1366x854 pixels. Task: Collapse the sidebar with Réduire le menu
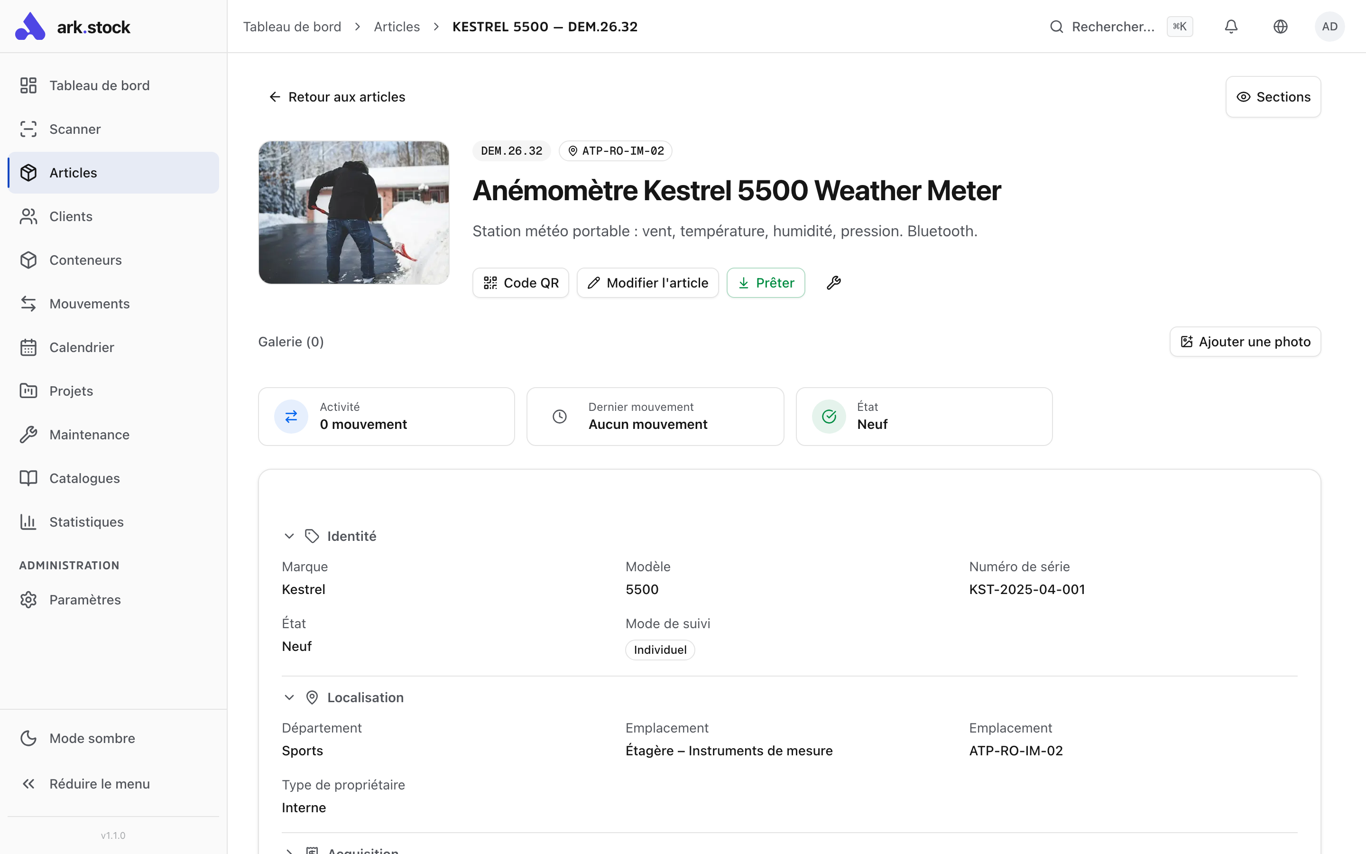(99, 784)
